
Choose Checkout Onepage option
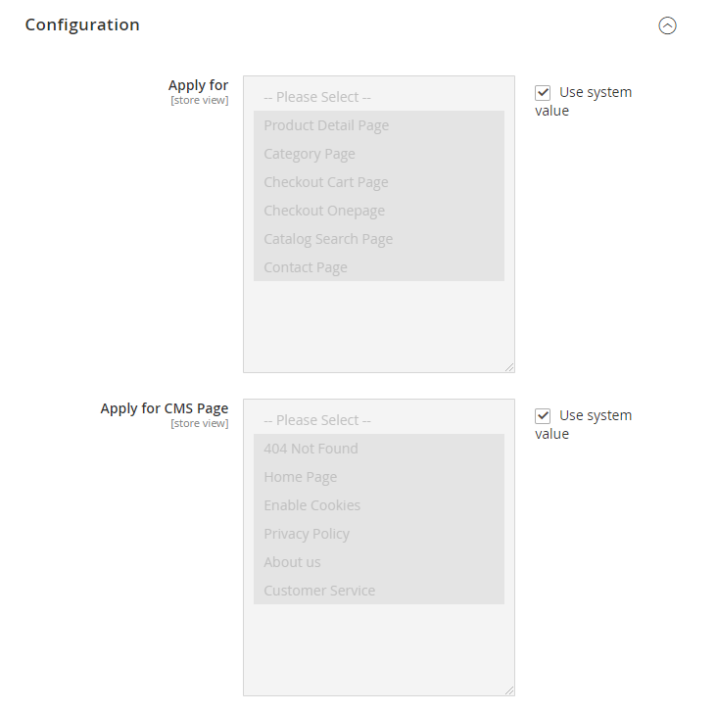(x=323, y=211)
